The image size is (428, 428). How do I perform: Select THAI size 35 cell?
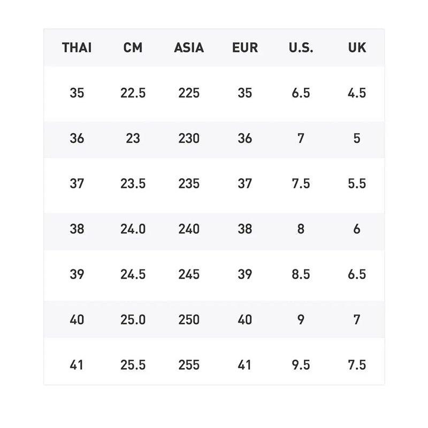click(x=77, y=93)
